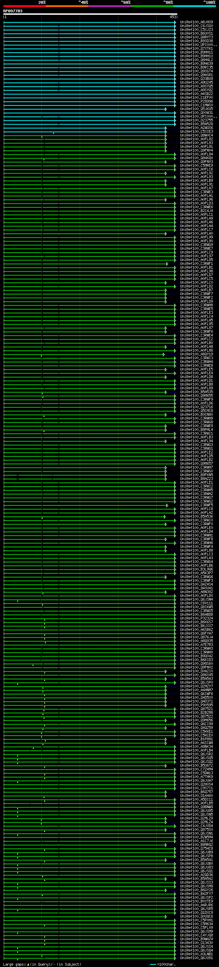Select the BP097703 query name label
Screen dimensions: 219x967
(13, 11)
